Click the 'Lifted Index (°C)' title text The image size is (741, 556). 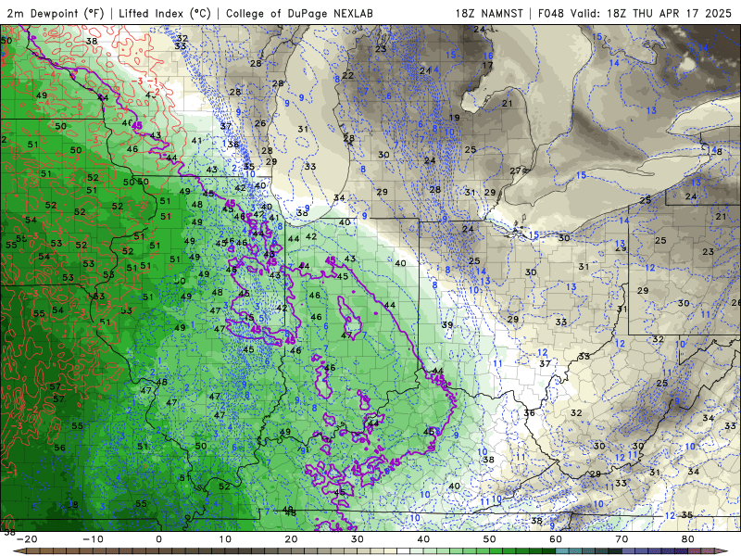(x=165, y=13)
